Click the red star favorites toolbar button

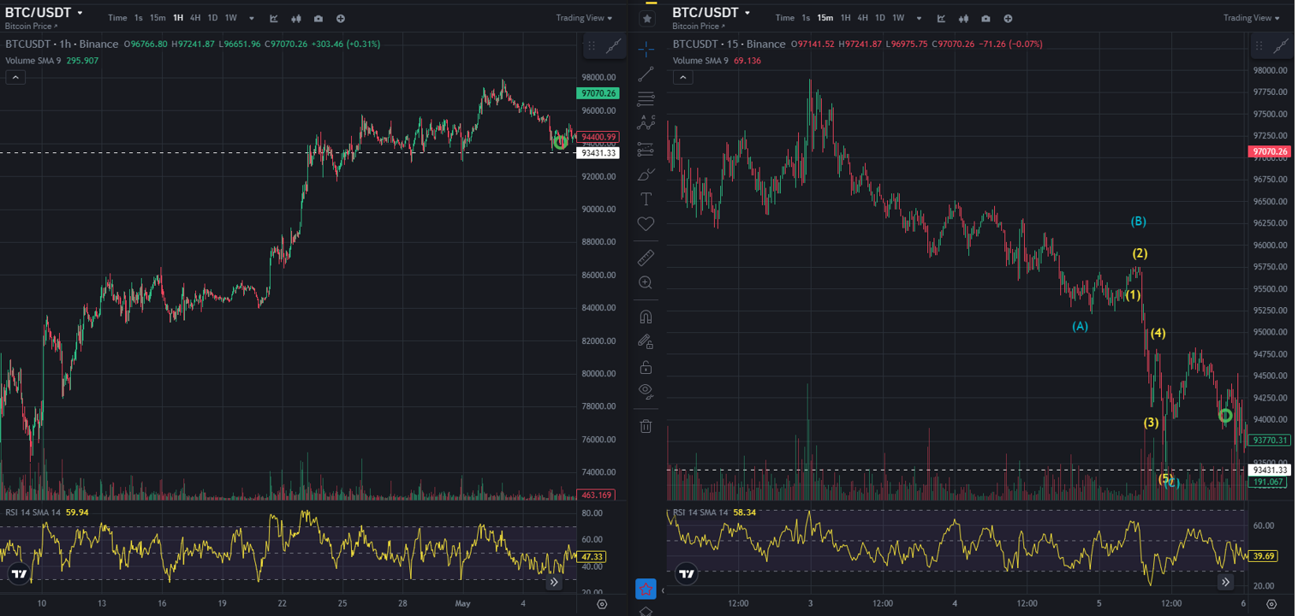tap(646, 589)
